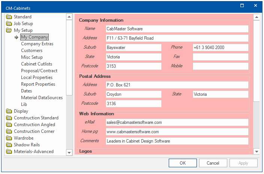Click the Home pg website field
264x174 pixels.
click(x=177, y=132)
